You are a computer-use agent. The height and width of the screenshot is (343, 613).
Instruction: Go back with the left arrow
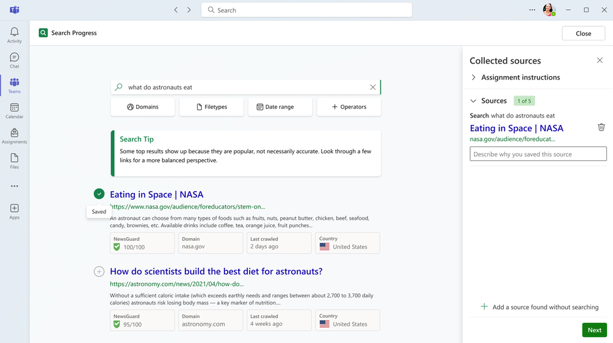tap(176, 10)
